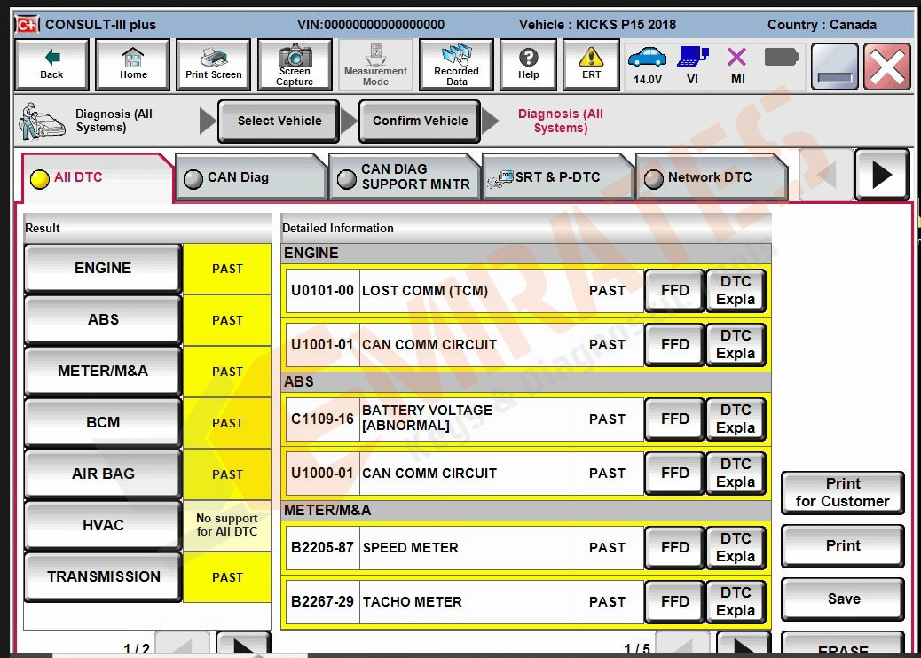921x658 pixels.
Task: Select the TRANSMISSION system result
Action: pos(103,577)
